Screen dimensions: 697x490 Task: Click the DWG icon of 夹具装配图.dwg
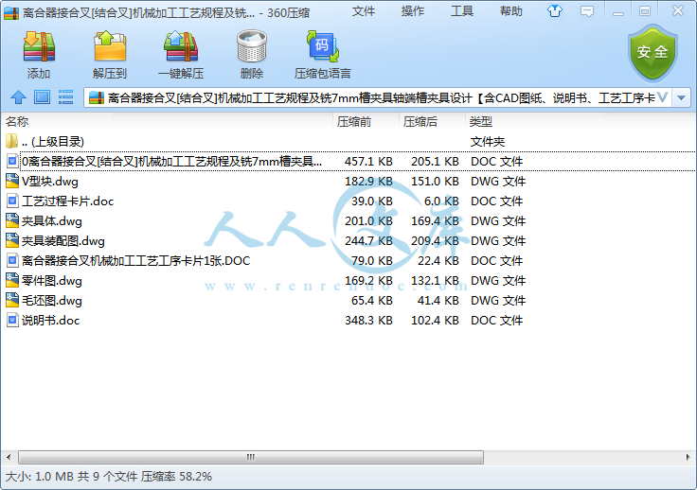point(12,240)
